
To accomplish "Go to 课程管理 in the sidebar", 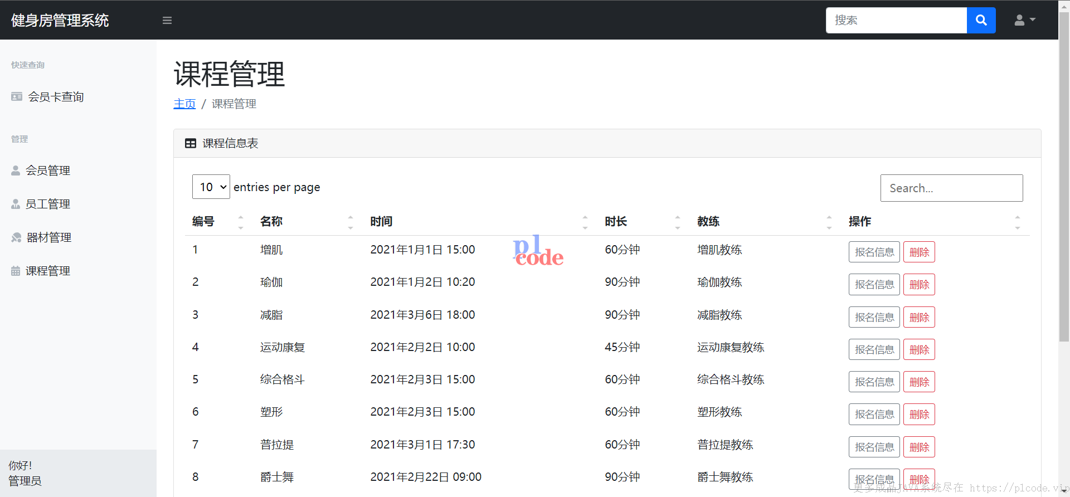I will 48,271.
